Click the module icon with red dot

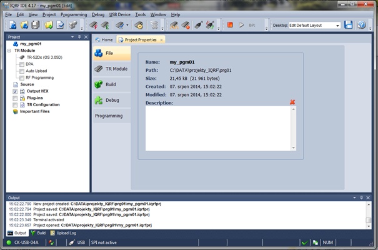pyautogui.click(x=186, y=25)
